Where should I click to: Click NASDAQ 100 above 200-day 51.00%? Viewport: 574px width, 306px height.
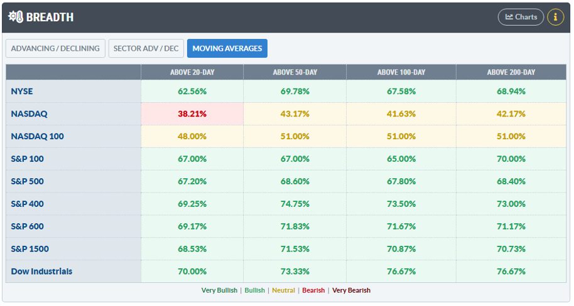pyautogui.click(x=511, y=136)
